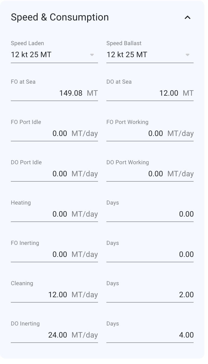Click the Speed Laden dropdown arrow
Image resolution: width=208 pixels, height=364 pixels.
coord(92,55)
